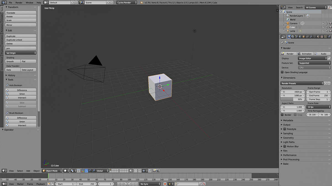Open the Cycles Render engine dropdown
Screen dimensions: 332x186
[127, 2]
